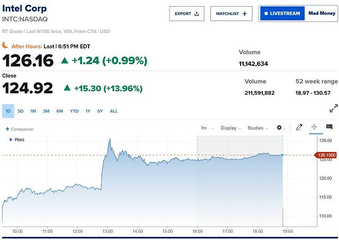This screenshot has width=339, height=240.
Task: Open the chart annotations comment icon
Action: [329, 127]
